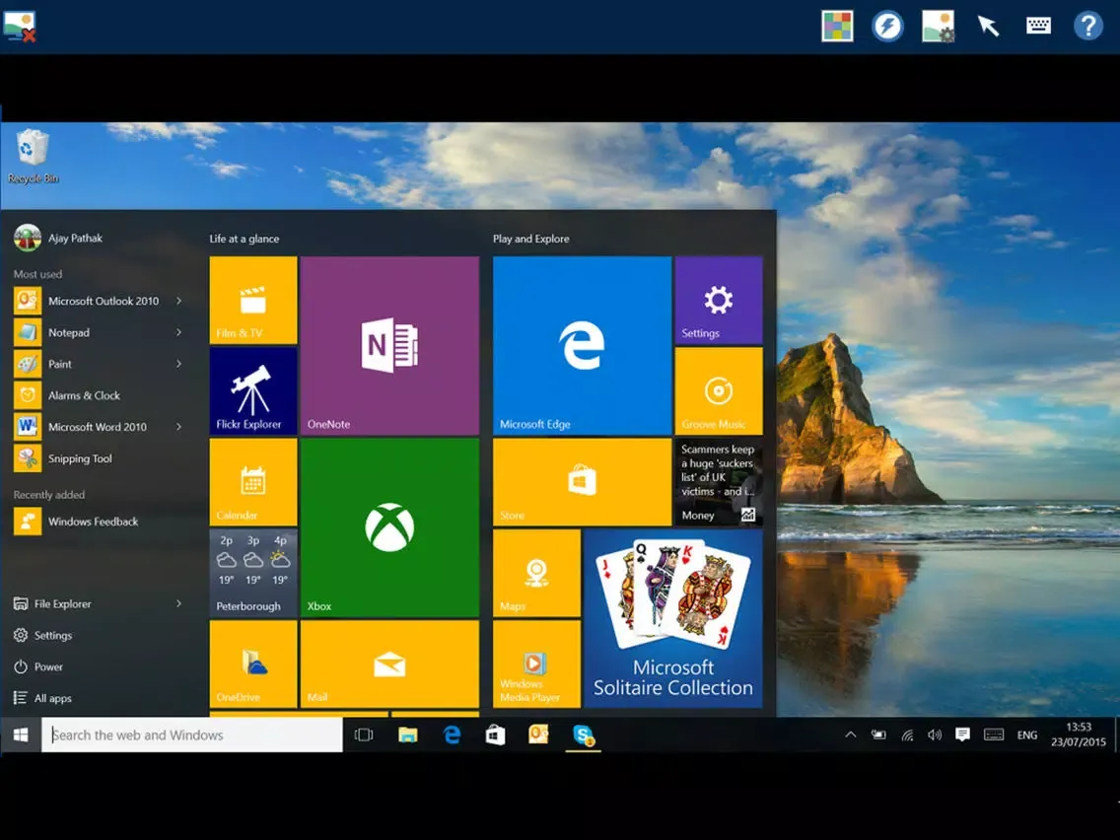Viewport: 1120px width, 840px height.
Task: Show the keyboard from the top toolbar
Action: click(1038, 27)
